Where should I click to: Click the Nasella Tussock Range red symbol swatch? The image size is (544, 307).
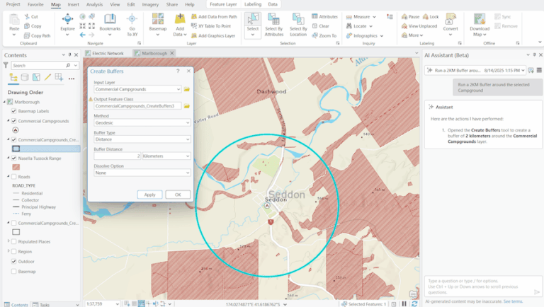[x=16, y=167]
